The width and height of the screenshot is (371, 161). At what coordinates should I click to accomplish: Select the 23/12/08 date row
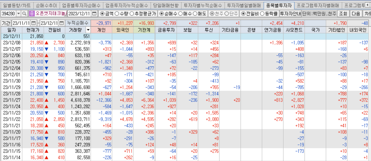(185, 43)
